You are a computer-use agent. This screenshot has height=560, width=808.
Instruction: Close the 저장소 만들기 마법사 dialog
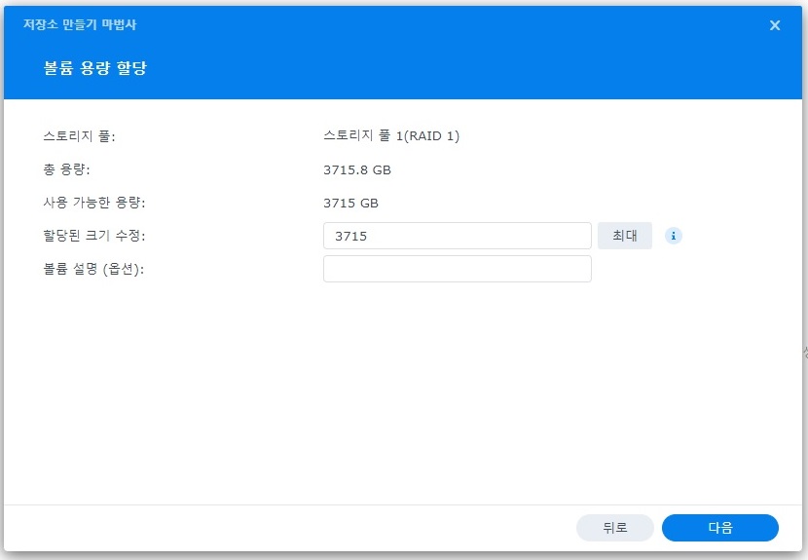pyautogui.click(x=775, y=25)
